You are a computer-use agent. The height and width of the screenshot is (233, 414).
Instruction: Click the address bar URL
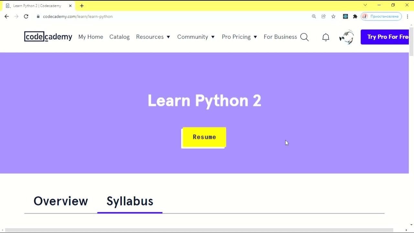[78, 17]
